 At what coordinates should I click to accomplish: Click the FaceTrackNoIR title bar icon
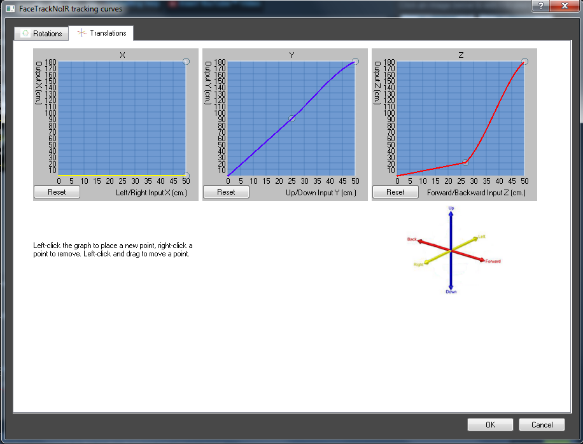coord(10,8)
